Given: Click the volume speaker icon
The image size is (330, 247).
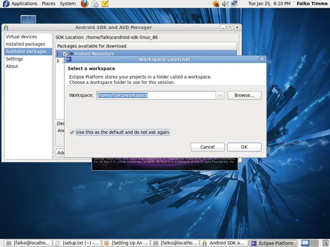Looking at the screenshot, I should (225, 4).
